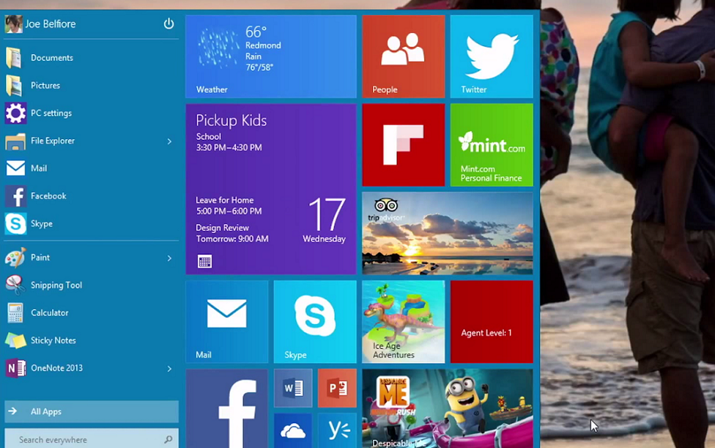Open the Twitter tile

pos(491,56)
